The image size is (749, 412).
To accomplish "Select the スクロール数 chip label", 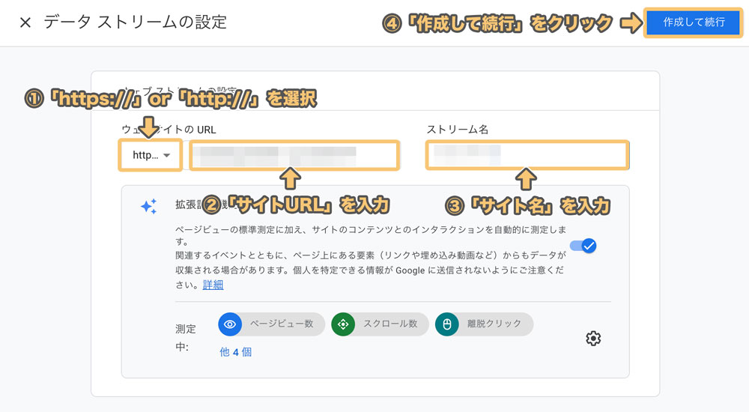I will 390,324.
